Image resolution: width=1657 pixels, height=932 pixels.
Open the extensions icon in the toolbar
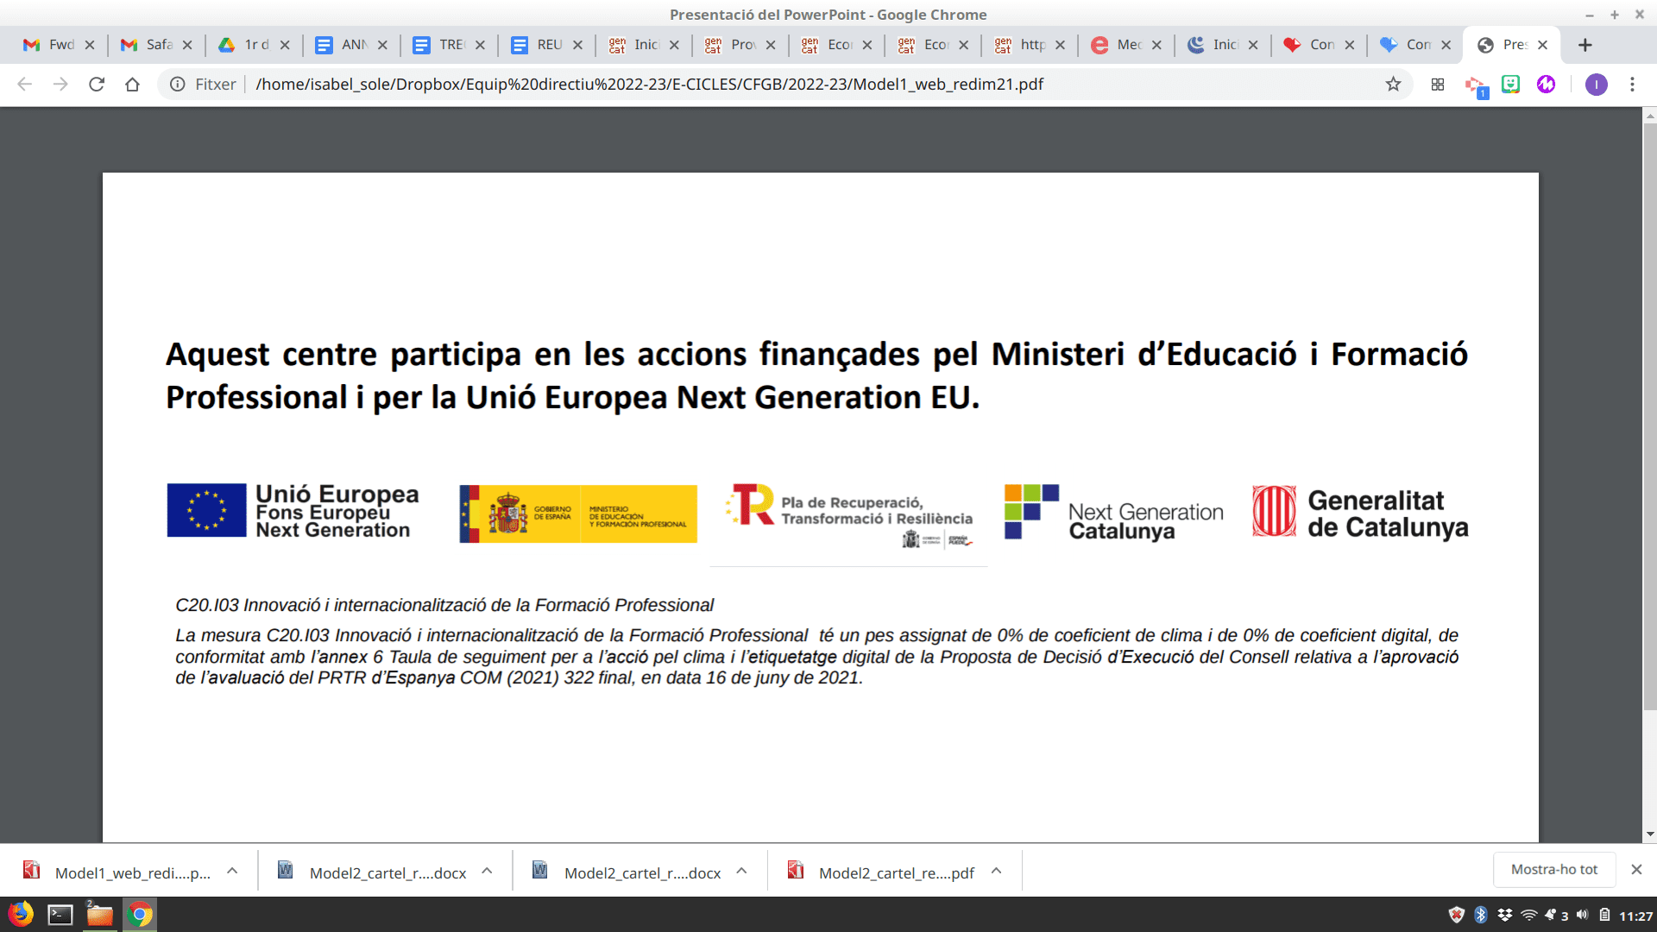[1438, 84]
